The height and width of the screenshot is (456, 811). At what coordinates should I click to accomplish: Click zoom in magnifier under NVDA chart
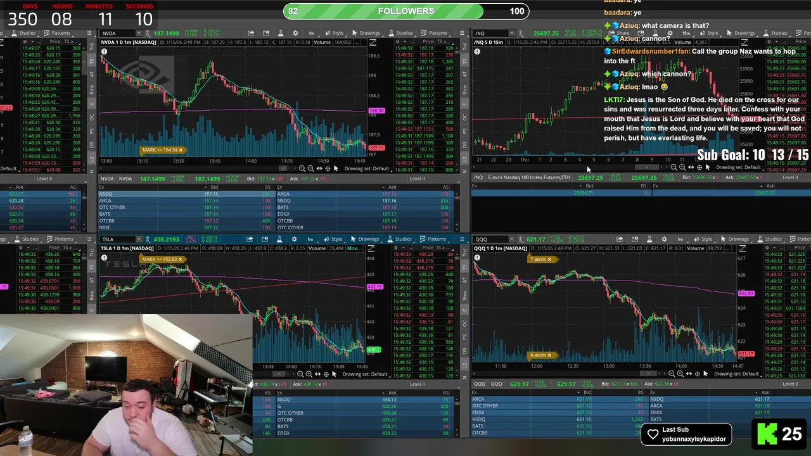coord(310,168)
